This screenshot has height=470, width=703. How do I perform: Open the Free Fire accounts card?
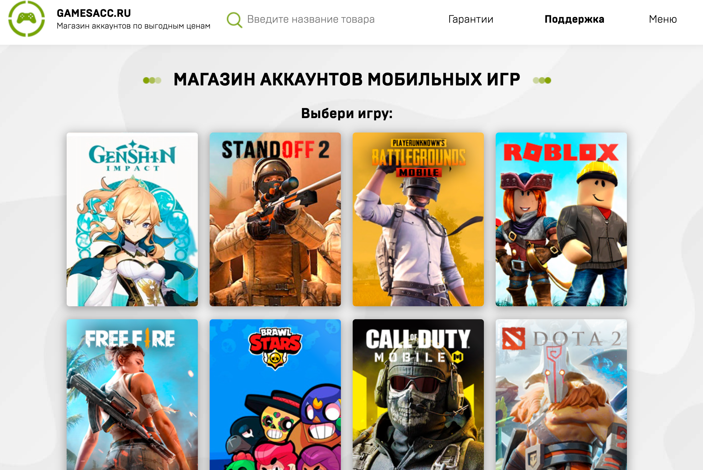pos(132,395)
